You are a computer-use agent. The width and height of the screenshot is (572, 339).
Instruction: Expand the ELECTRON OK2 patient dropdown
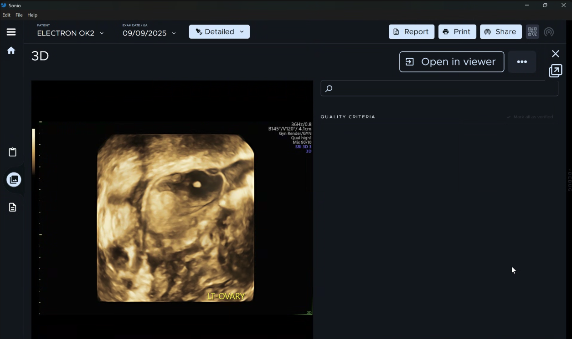(70, 33)
